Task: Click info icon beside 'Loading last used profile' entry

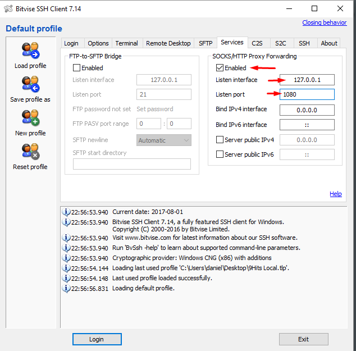Action: point(66,268)
